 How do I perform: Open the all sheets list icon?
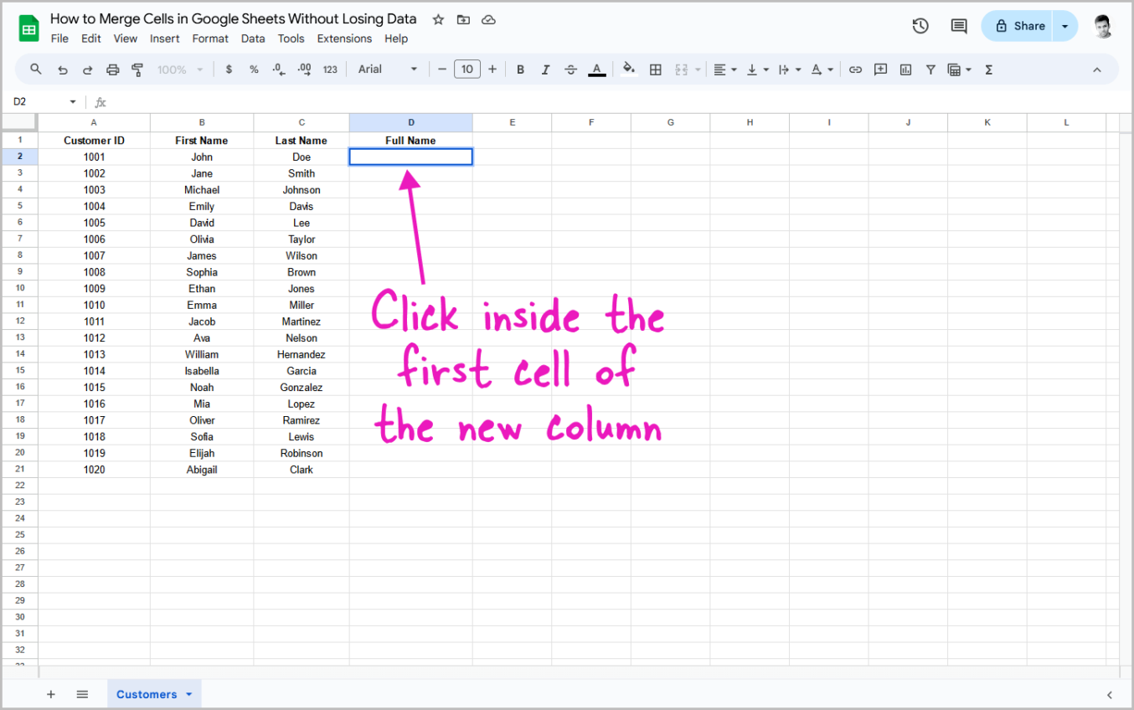tap(82, 694)
